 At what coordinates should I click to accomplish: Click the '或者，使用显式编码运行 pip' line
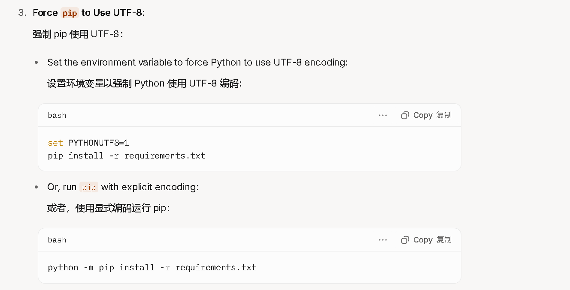coord(109,208)
